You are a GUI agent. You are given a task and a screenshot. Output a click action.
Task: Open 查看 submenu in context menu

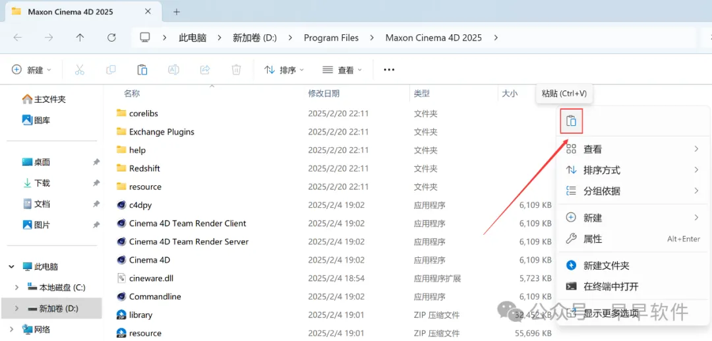[632, 149]
